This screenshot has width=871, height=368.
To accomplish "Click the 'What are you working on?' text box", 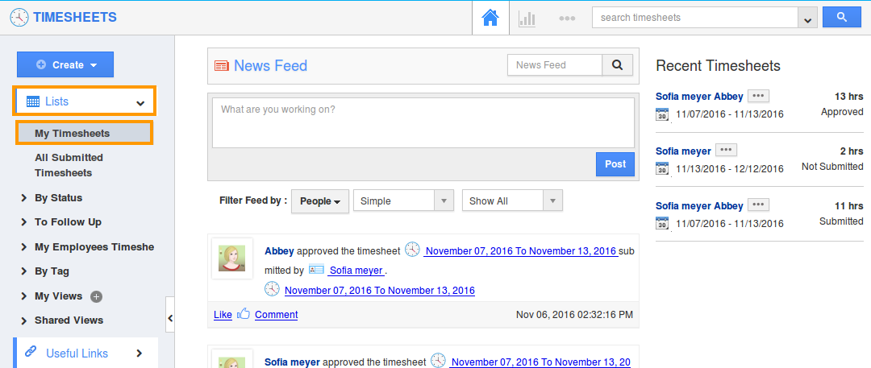I will tap(423, 122).
